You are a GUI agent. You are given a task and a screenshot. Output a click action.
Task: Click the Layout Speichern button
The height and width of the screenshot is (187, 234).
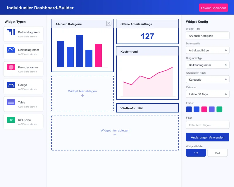214,7
